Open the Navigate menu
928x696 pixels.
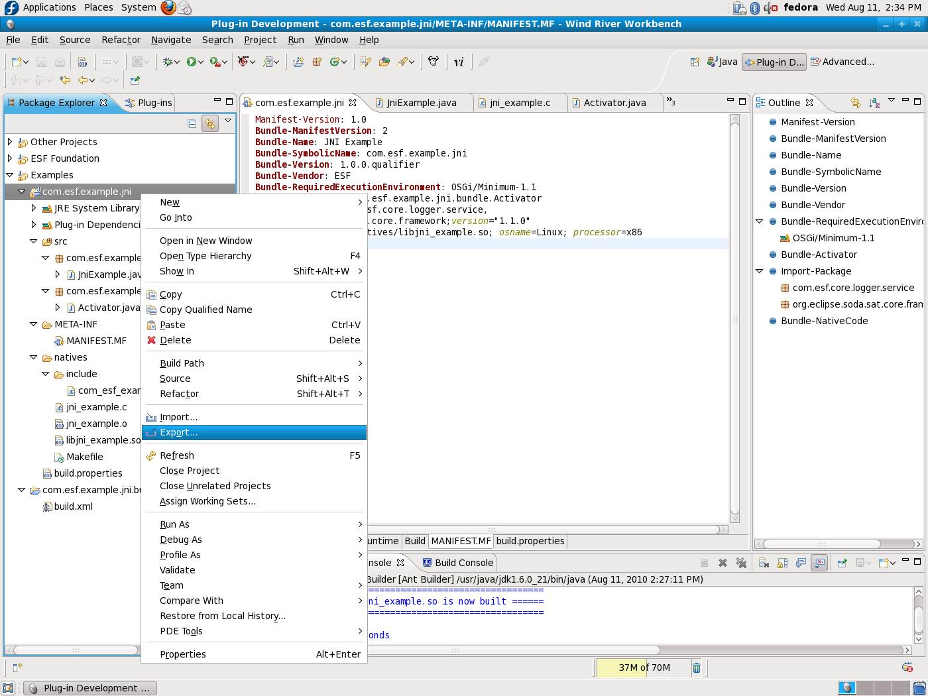171,40
